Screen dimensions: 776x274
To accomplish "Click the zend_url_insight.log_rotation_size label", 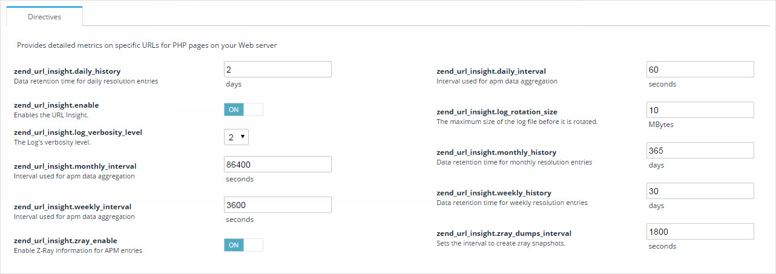I will pyautogui.click(x=496, y=112).
